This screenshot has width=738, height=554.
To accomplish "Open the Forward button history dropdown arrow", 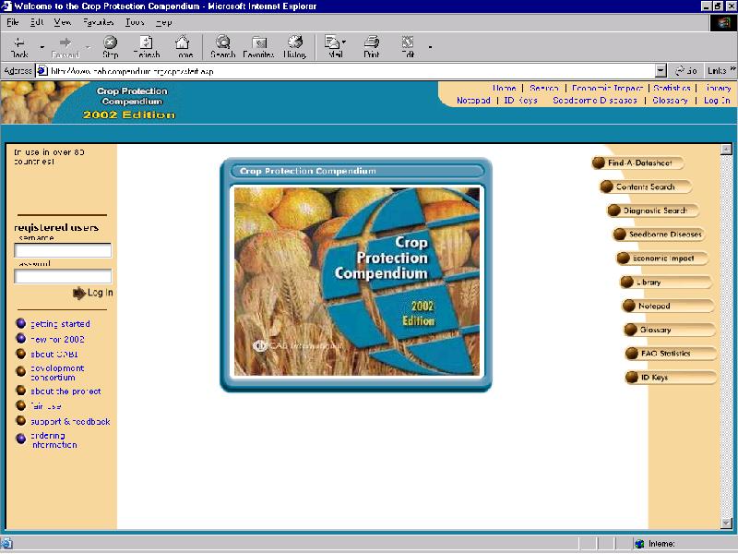I will click(88, 47).
